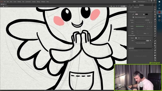This screenshot has width=162, height=91.
Task: Open the Windows Start button
Action: click(159, 2)
